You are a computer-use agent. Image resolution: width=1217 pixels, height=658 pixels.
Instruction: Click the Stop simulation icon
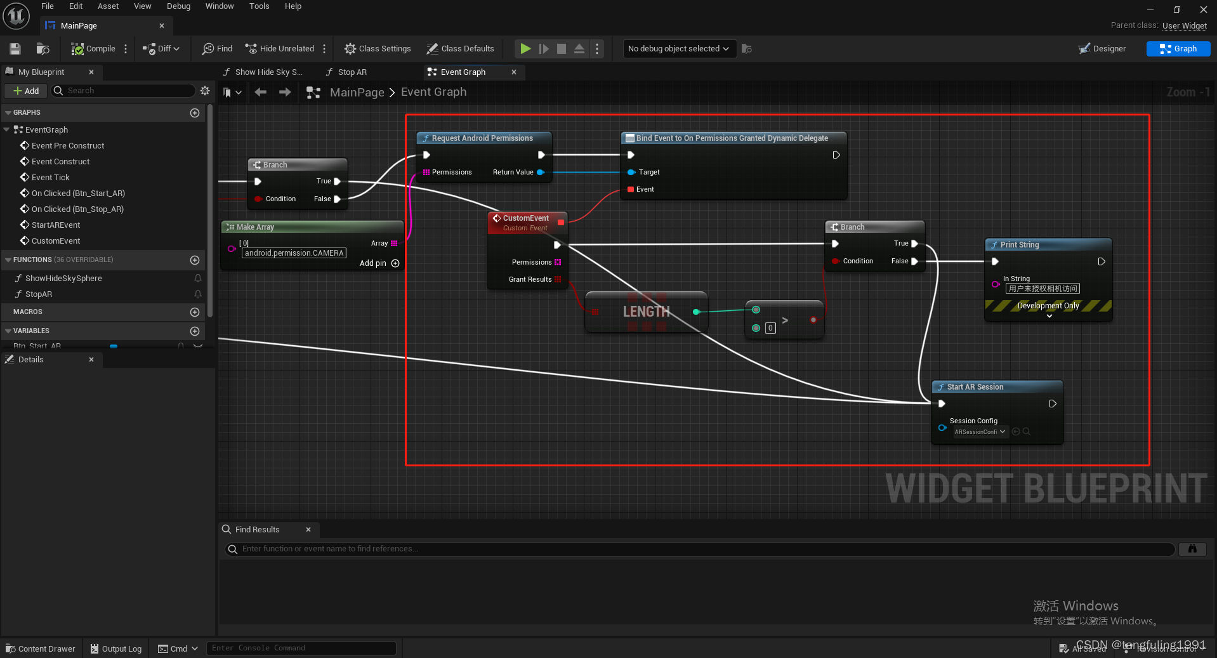(562, 49)
